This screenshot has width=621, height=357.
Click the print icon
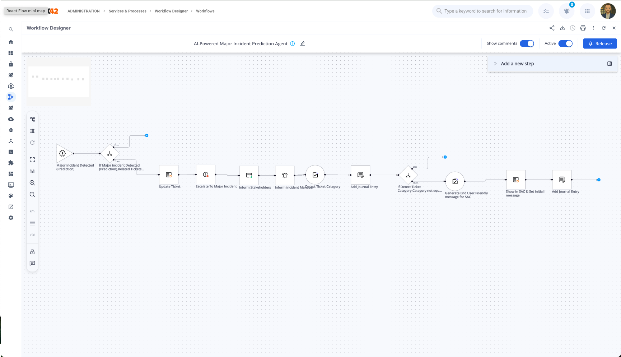coord(583,28)
